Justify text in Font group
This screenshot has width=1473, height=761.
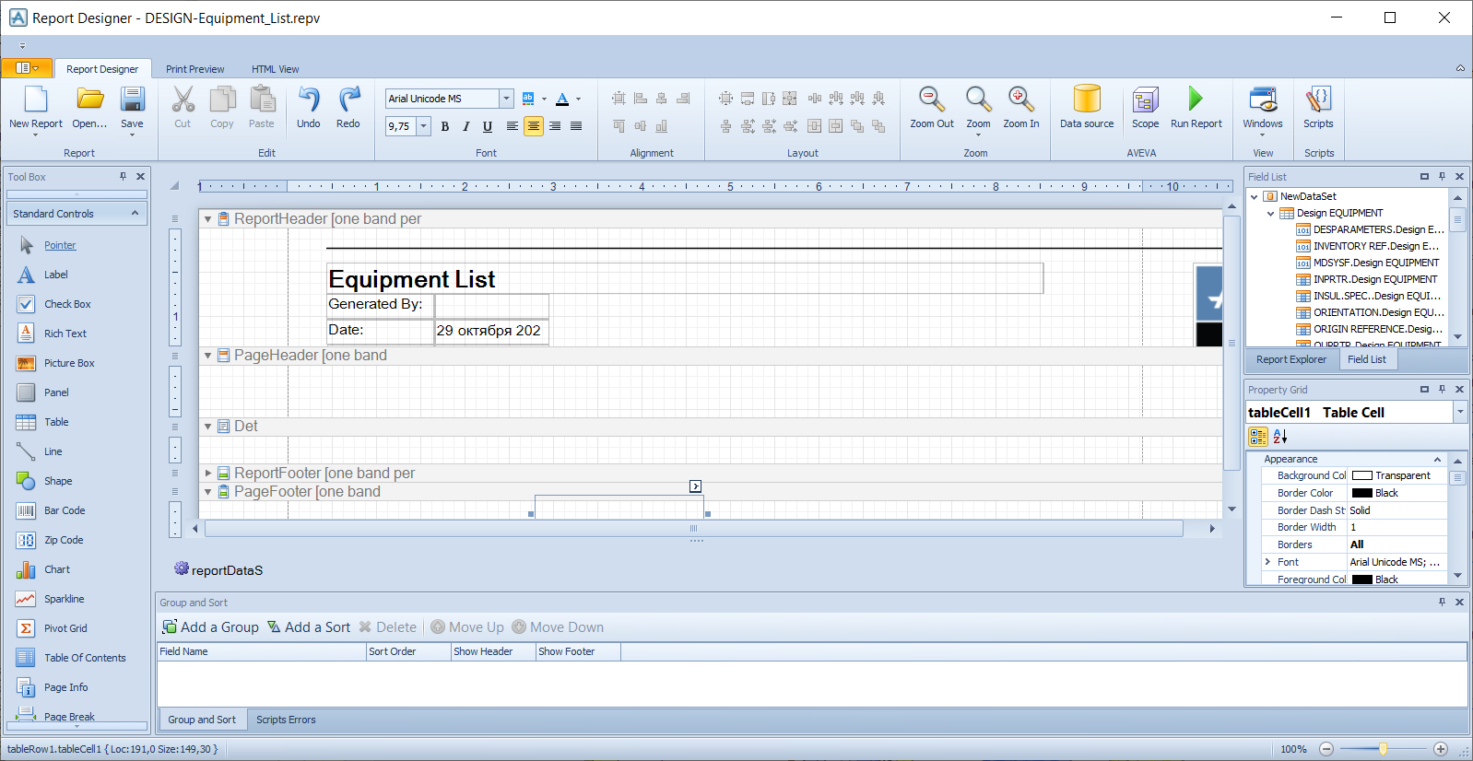[576, 126]
